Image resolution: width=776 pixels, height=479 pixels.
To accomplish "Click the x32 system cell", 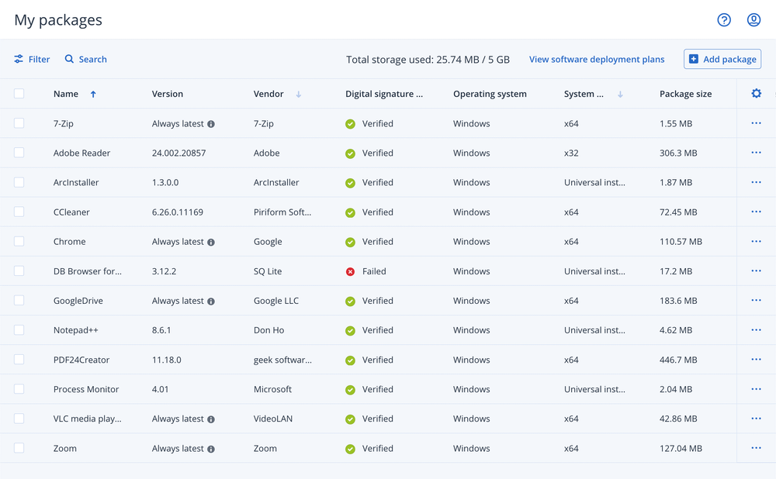I will (x=571, y=153).
